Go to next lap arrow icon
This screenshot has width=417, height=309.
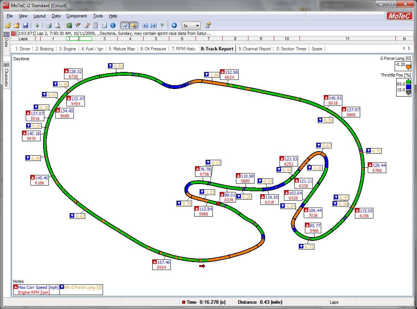click(x=154, y=25)
